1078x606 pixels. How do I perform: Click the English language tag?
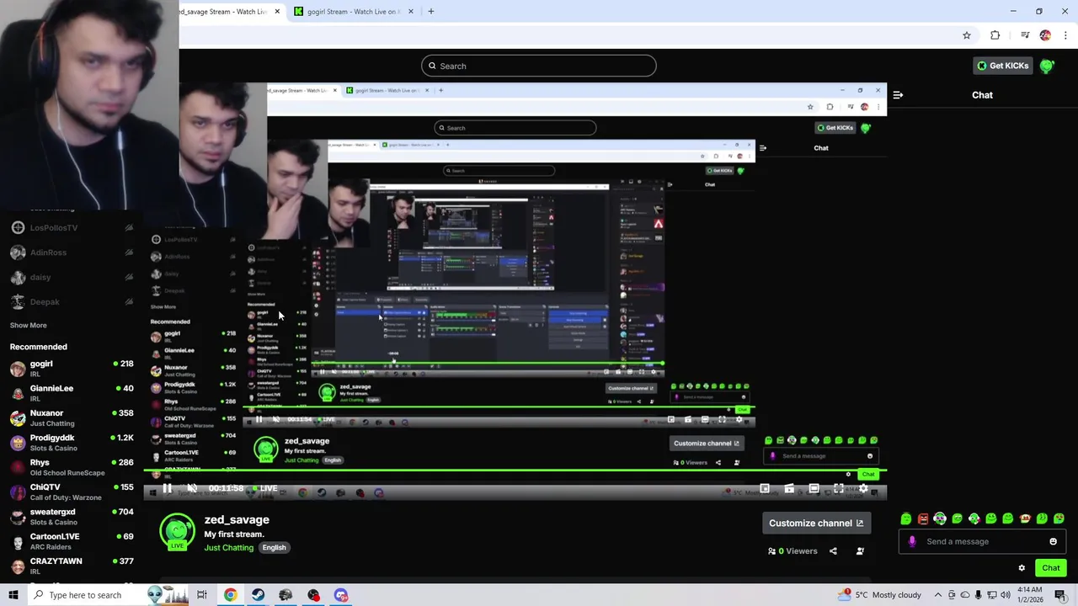tap(274, 548)
